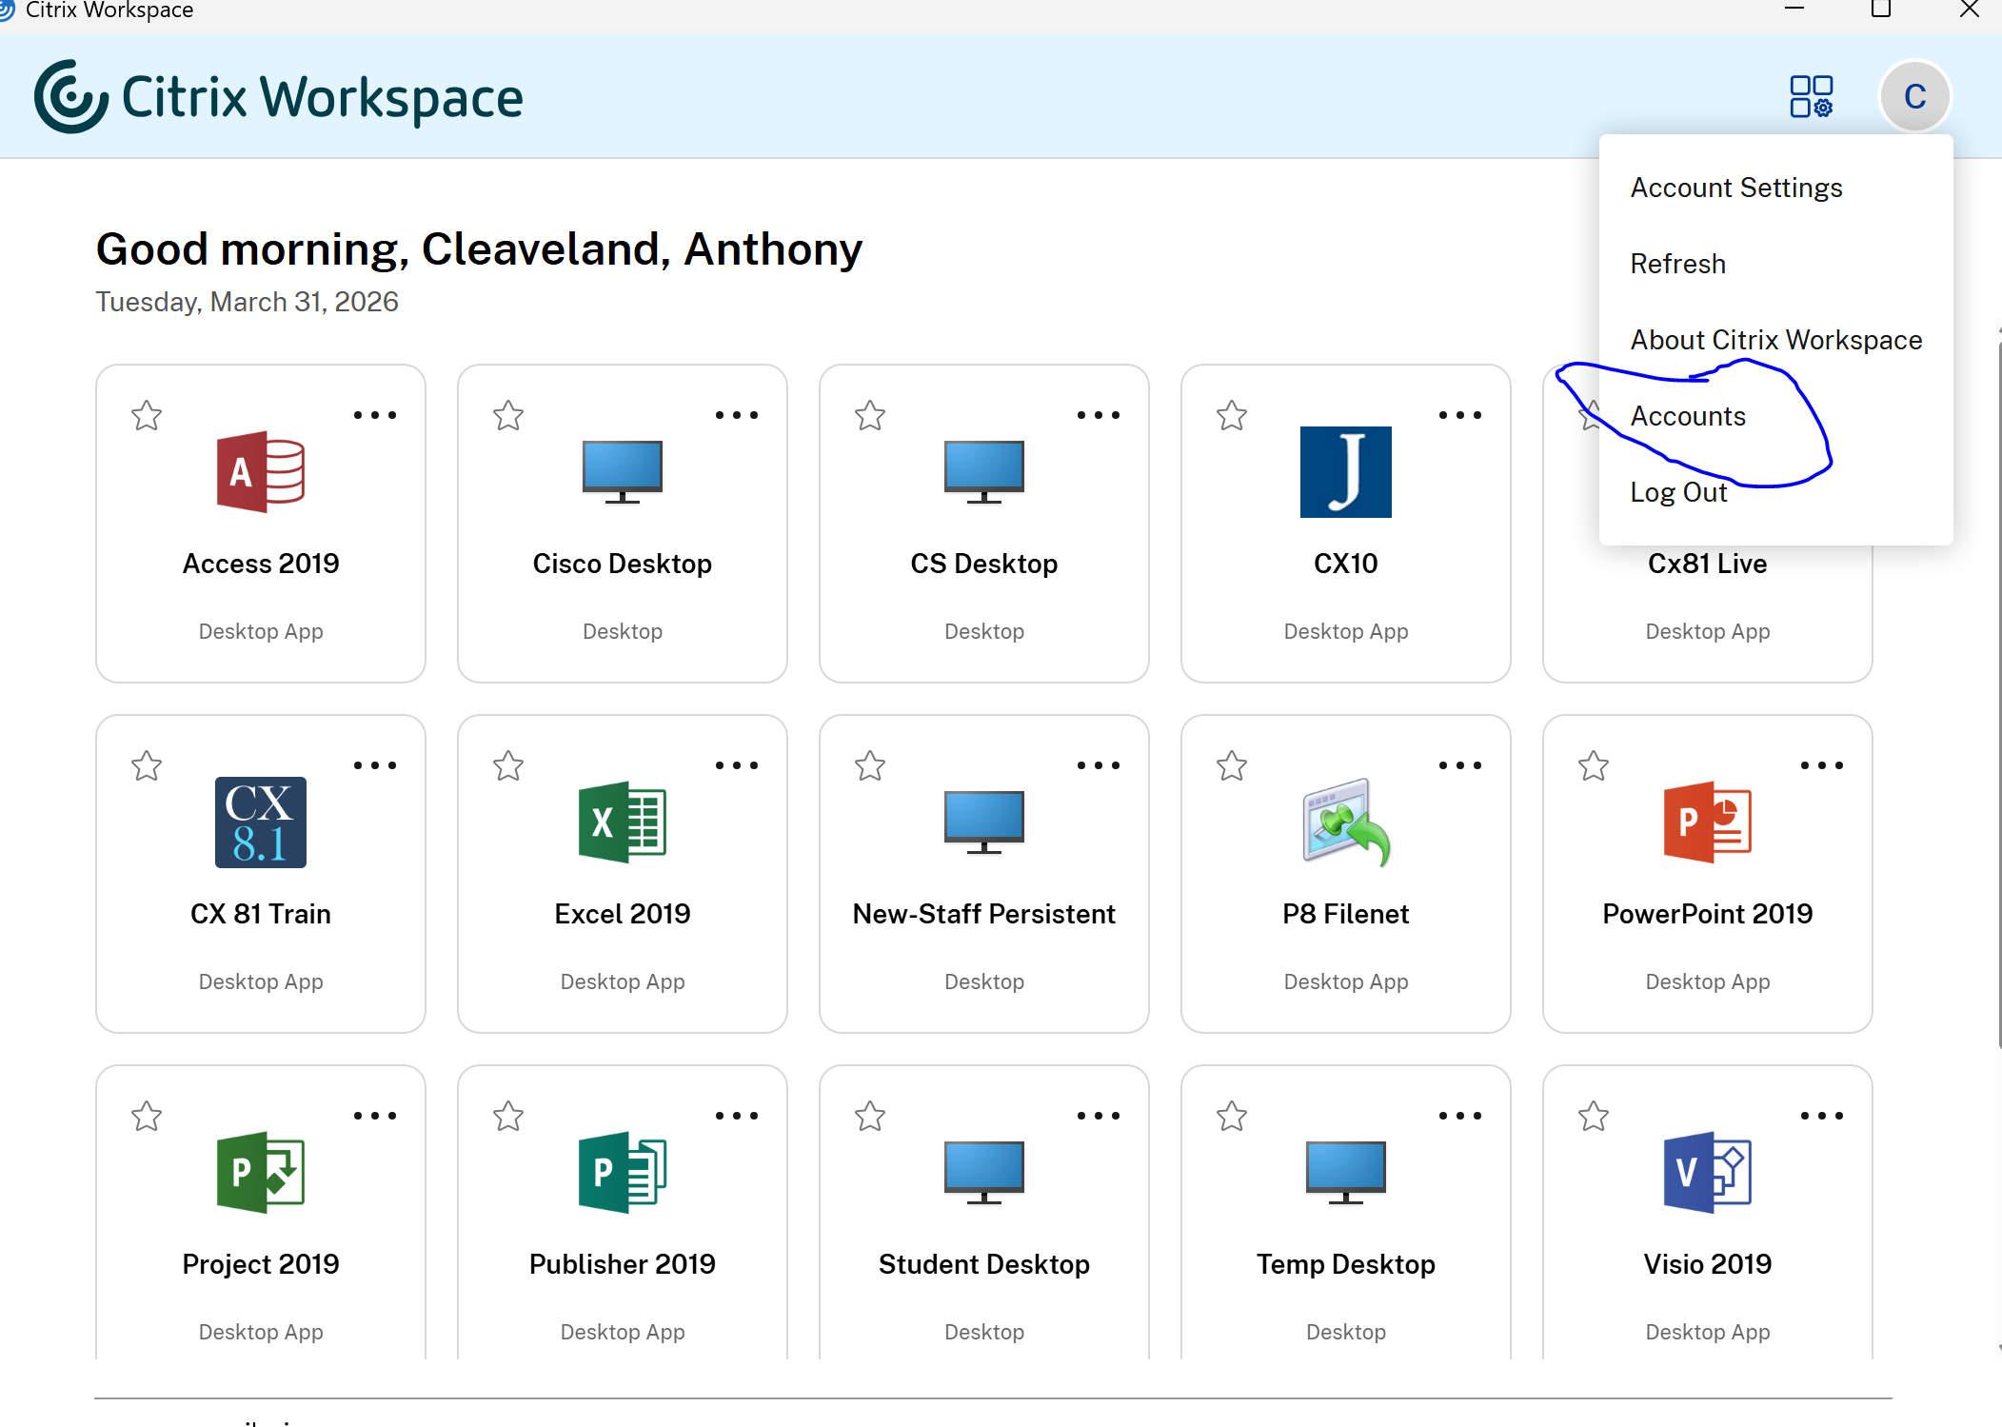Expand the three-dot menu on CS Desktop
Viewport: 2002px width, 1427px height.
pyautogui.click(x=1098, y=415)
